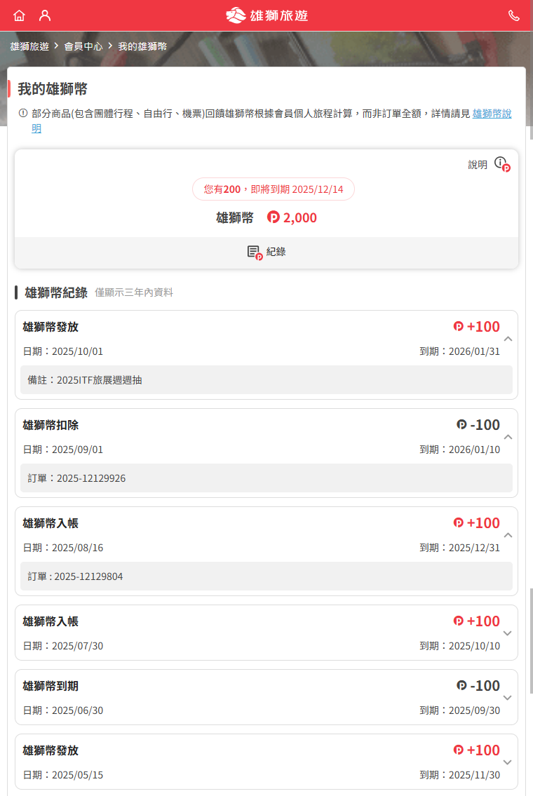The height and width of the screenshot is (796, 533).
Task: Click the coin icon beside 2,000
Action: tap(274, 218)
